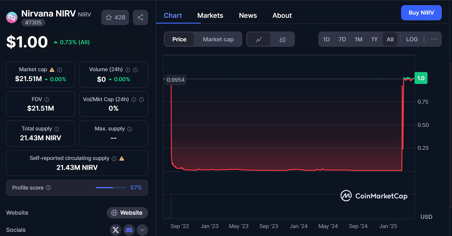Viewport: 452px width, 236px height.
Task: Open FDV info icon
Action: (47, 99)
